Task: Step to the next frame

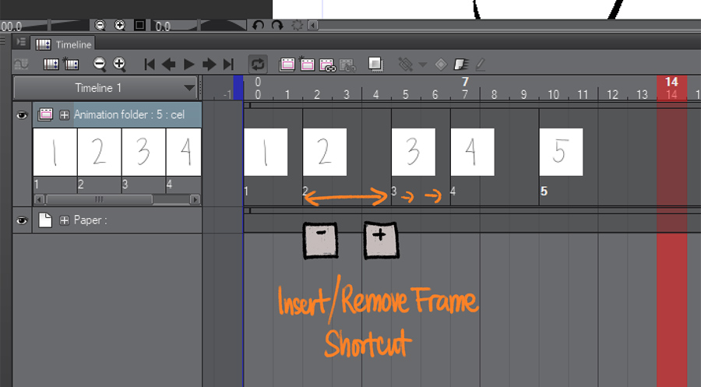Action: pyautogui.click(x=209, y=65)
